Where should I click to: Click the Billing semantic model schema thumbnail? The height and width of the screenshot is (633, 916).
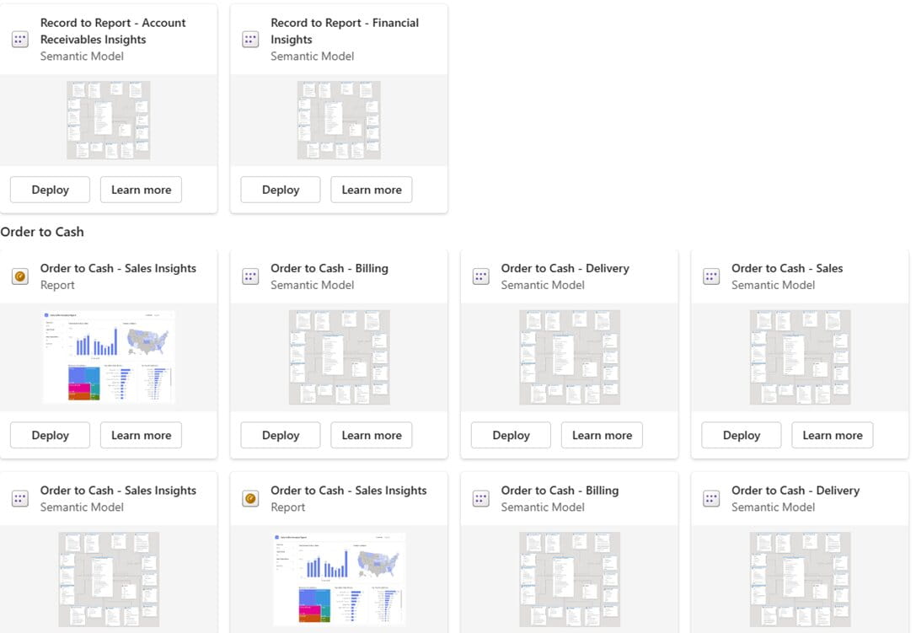[339, 357]
